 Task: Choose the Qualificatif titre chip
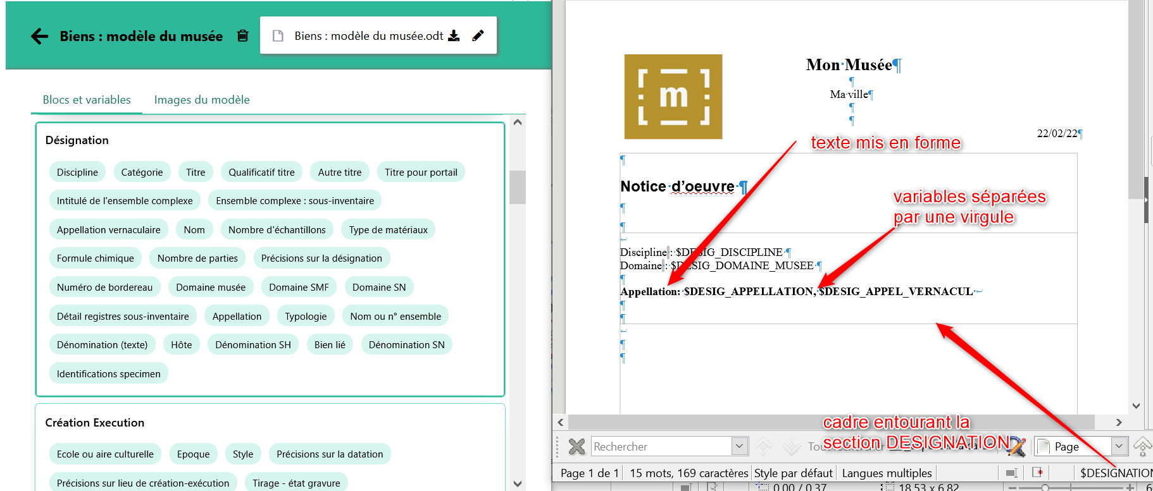[261, 172]
